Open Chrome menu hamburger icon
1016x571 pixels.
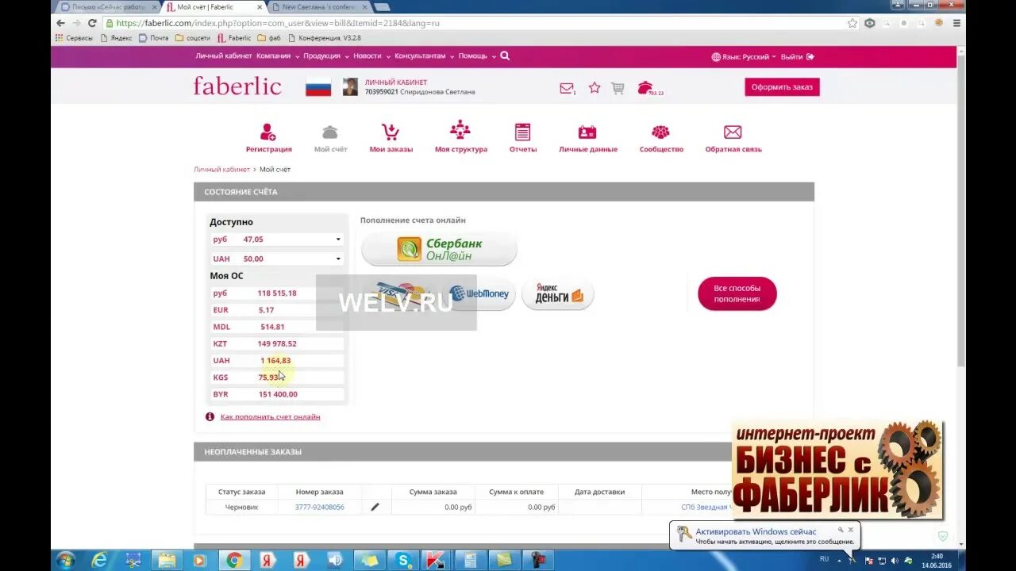click(956, 23)
